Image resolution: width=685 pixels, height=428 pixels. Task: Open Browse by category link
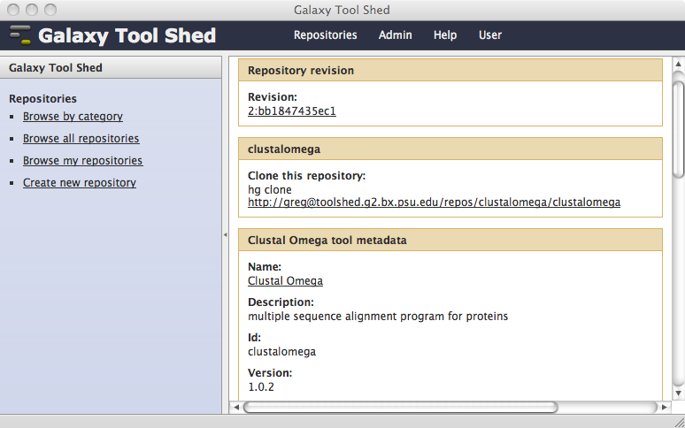[73, 117]
